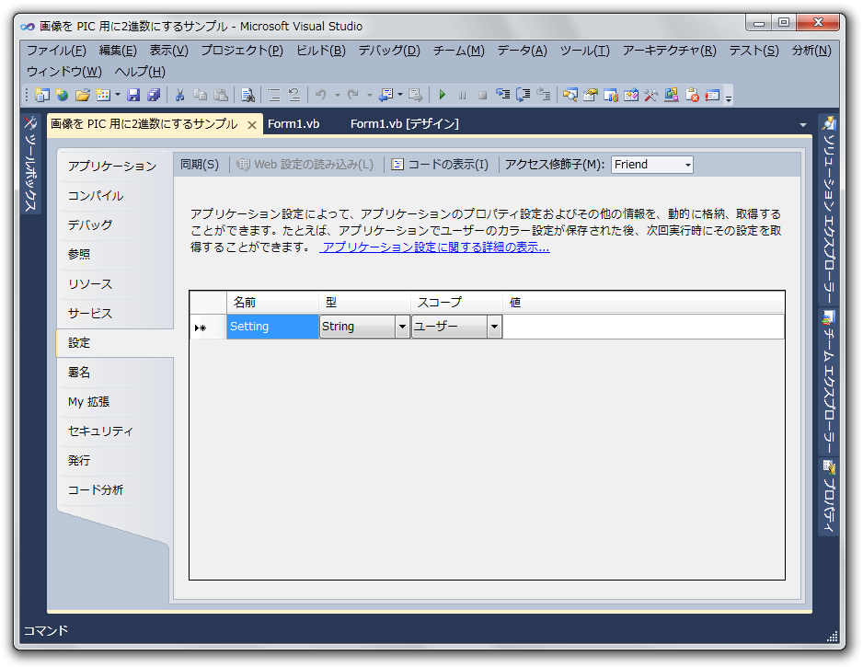863x667 pixels.
Task: Click the Error List toolbar icon
Action: tap(692, 95)
